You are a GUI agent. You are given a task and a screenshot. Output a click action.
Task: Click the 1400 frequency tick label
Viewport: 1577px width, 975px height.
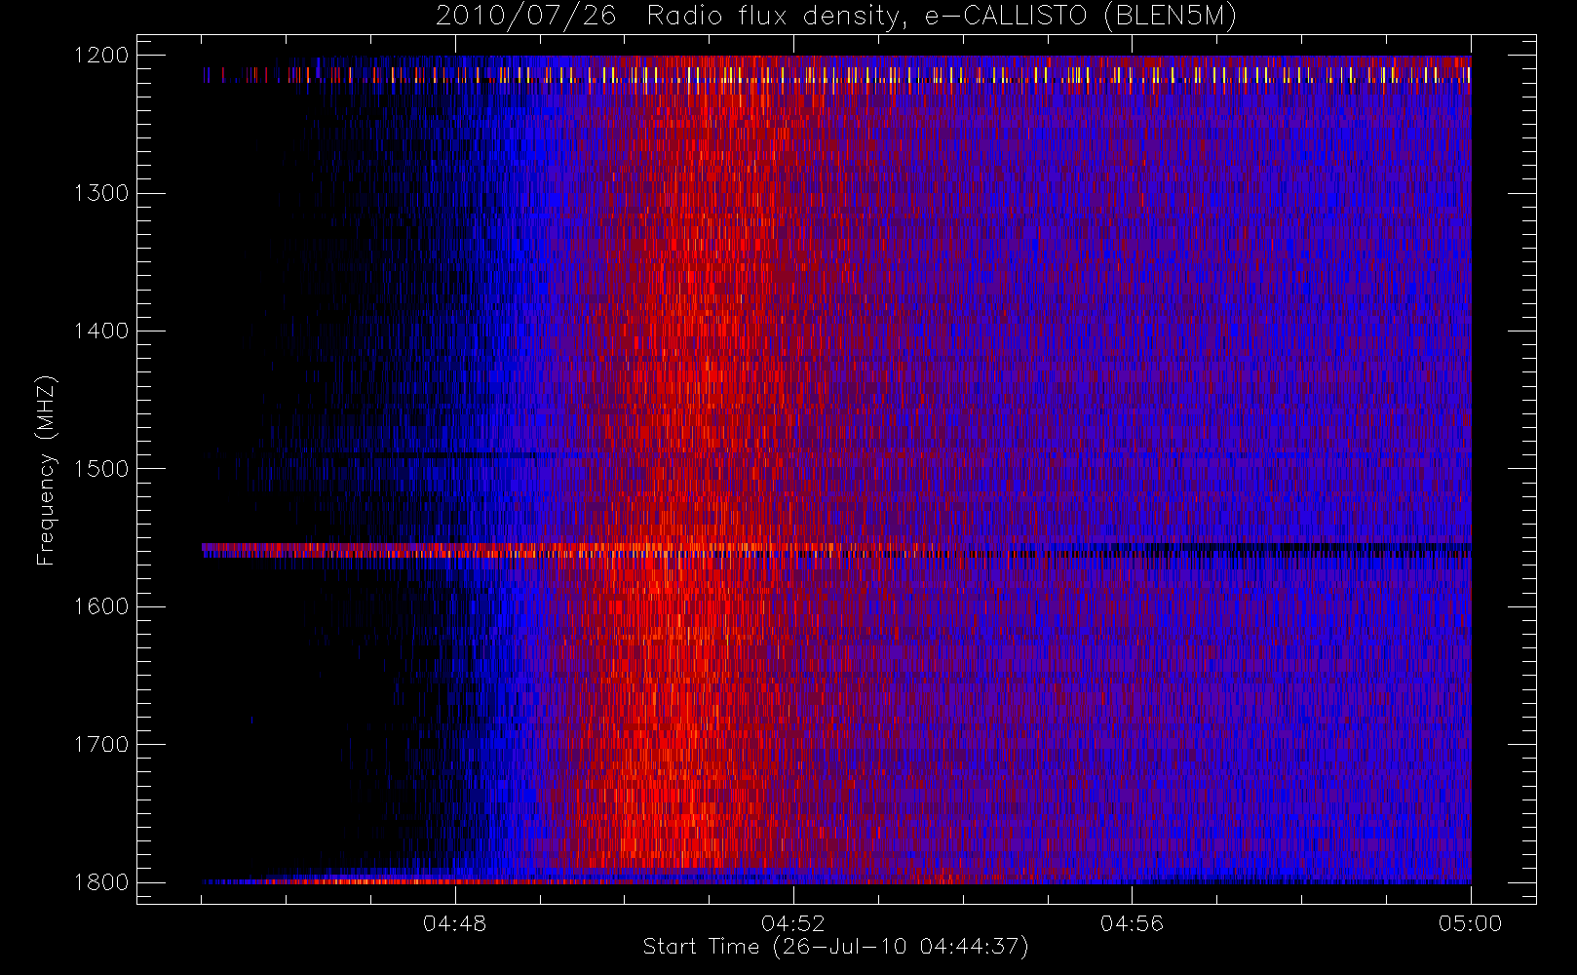pyautogui.click(x=101, y=331)
